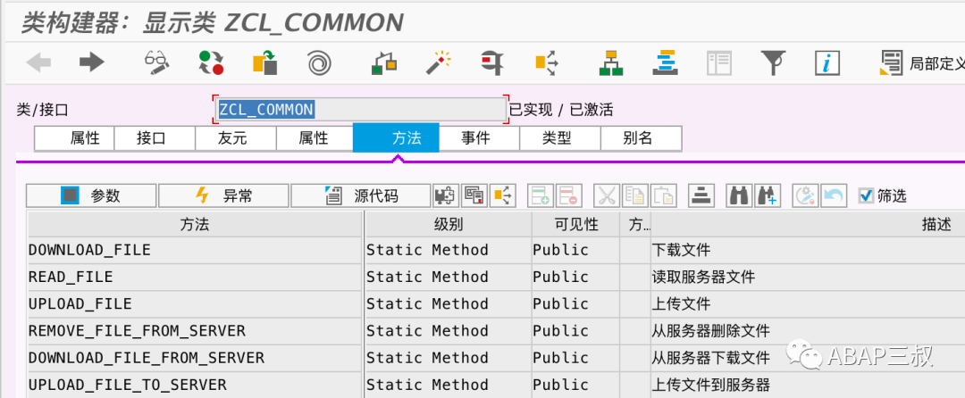Activate the class with magic wand icon
965x398 pixels.
(438, 62)
